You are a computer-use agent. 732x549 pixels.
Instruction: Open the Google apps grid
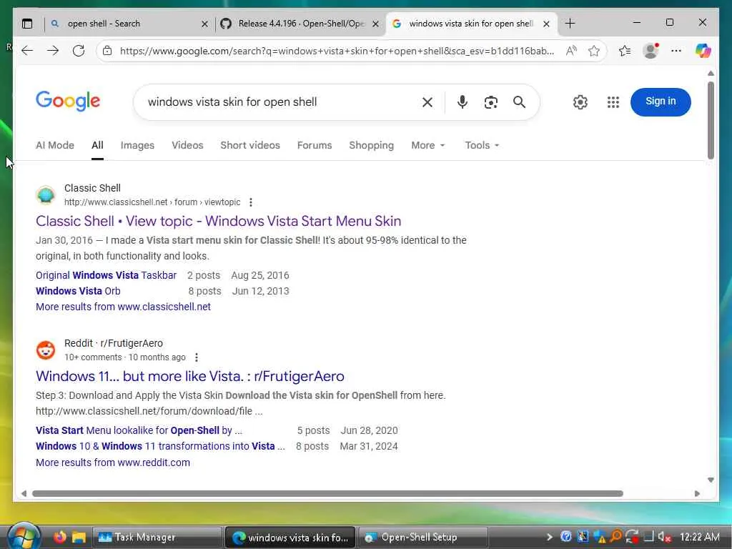tap(613, 102)
